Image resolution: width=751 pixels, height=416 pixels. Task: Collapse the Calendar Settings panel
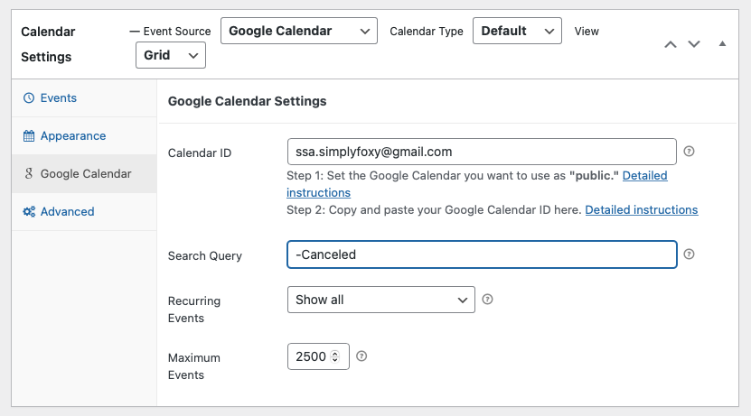[722, 44]
